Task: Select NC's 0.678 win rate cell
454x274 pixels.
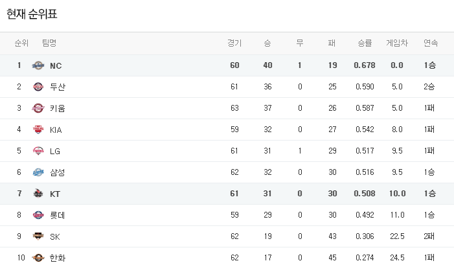Action: [365, 65]
